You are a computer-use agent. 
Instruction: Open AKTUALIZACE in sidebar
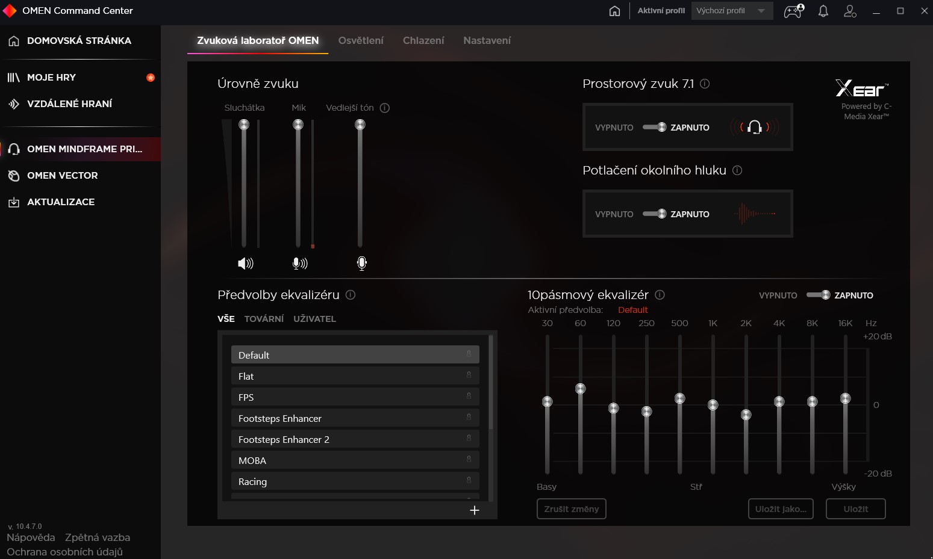(80, 202)
